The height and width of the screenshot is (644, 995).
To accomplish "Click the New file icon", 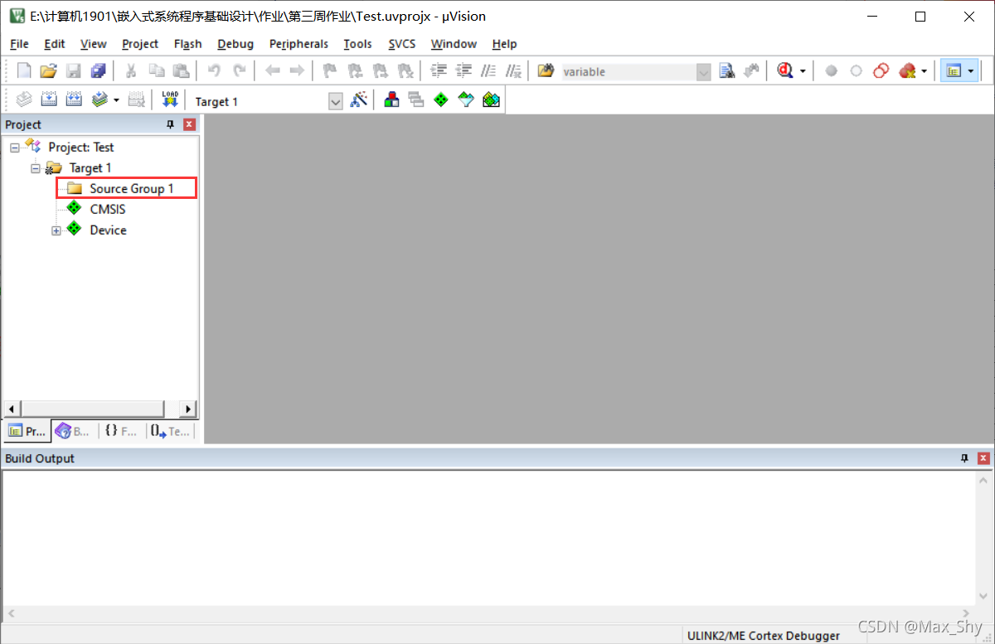I will 24,71.
